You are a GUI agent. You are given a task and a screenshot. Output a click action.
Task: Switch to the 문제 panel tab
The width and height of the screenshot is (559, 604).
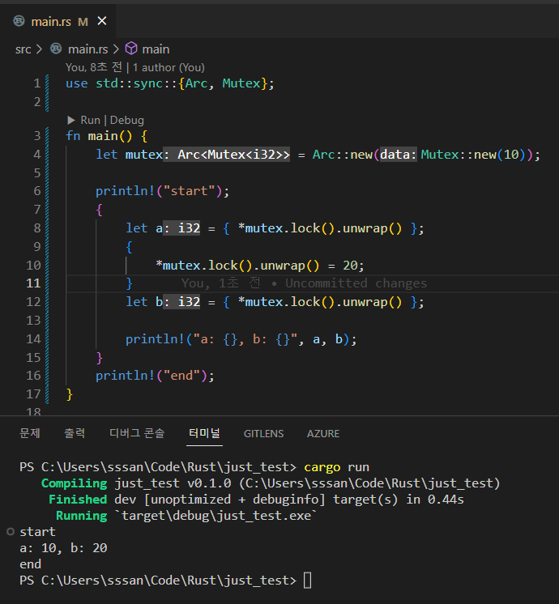click(30, 433)
